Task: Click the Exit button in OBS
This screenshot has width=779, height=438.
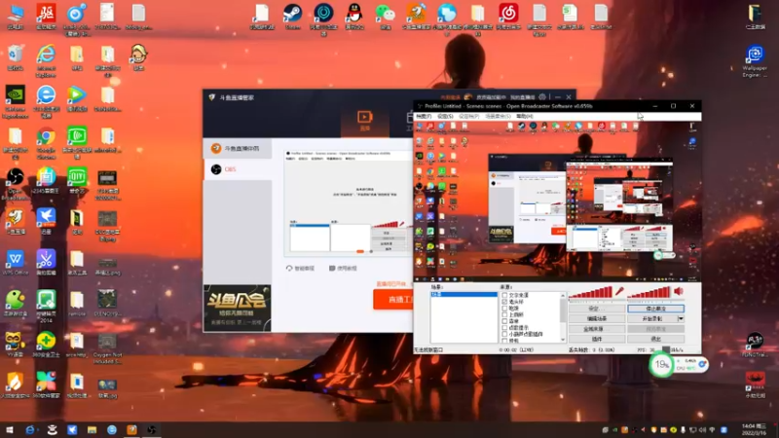Action: (655, 339)
